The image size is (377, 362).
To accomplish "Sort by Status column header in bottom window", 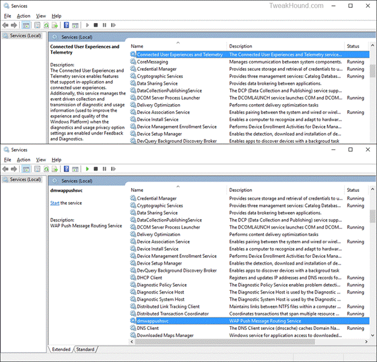I will (x=356, y=190).
